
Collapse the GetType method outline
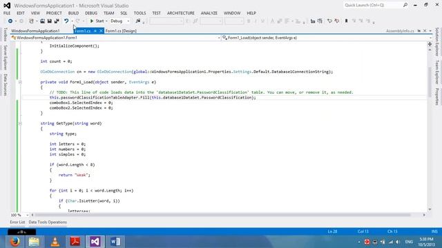20,123
